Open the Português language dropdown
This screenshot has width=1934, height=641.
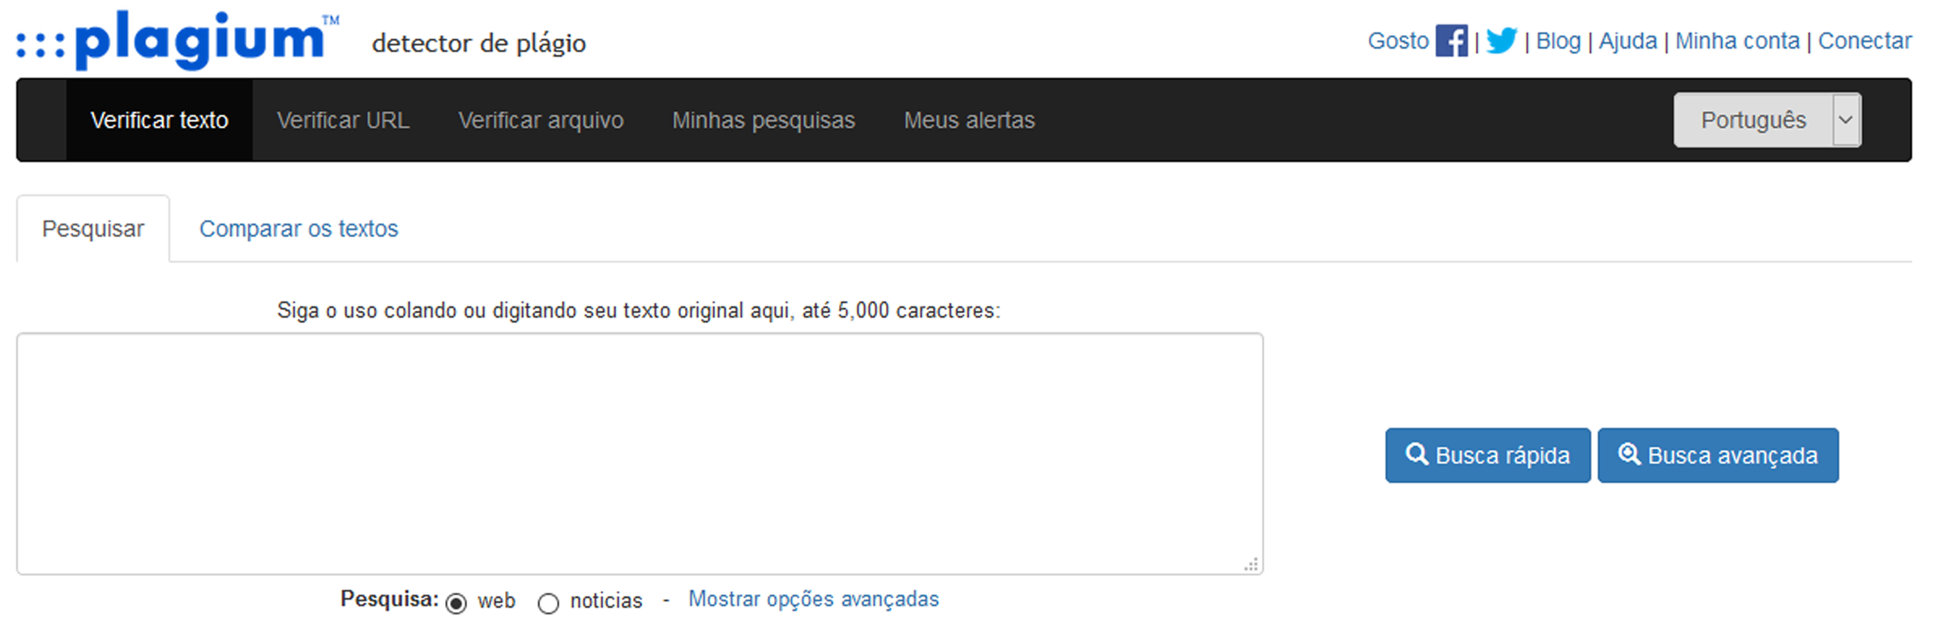click(x=1752, y=120)
